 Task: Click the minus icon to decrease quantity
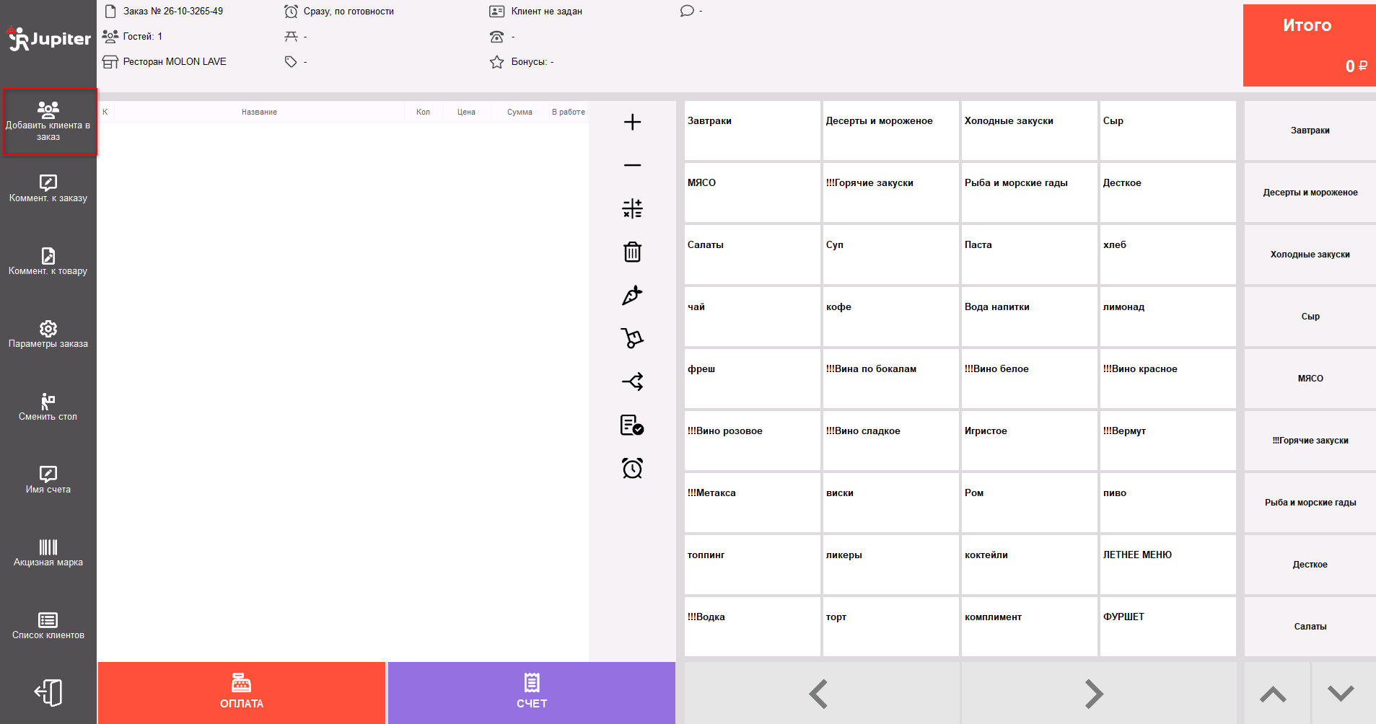632,165
